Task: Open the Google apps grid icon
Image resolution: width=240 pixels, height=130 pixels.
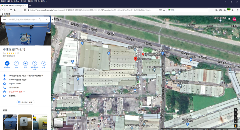Action: point(229,19)
